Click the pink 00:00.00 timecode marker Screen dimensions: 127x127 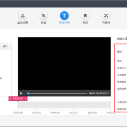coord(18,98)
